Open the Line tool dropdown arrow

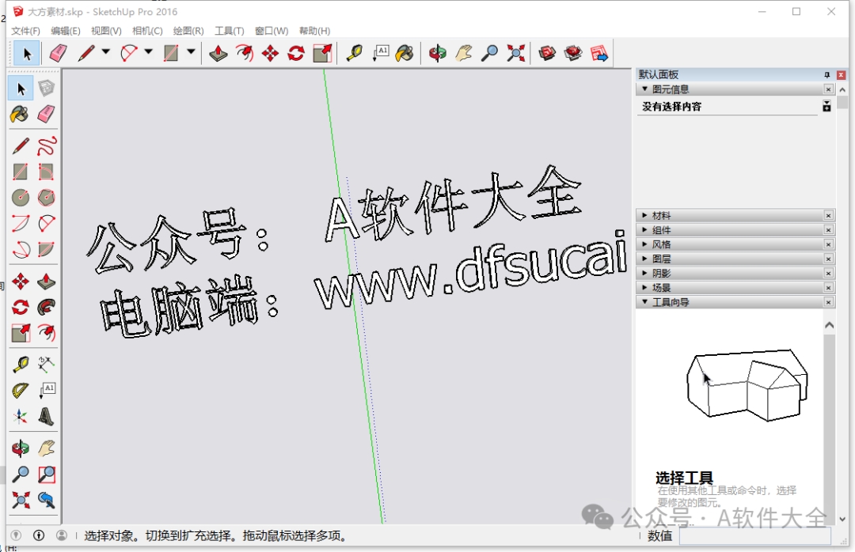coord(106,52)
